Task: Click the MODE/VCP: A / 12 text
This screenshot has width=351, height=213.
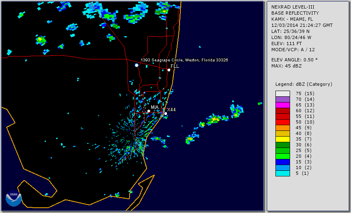Action: pyautogui.click(x=293, y=50)
